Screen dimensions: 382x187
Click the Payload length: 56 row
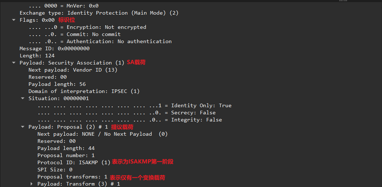coord(57,84)
